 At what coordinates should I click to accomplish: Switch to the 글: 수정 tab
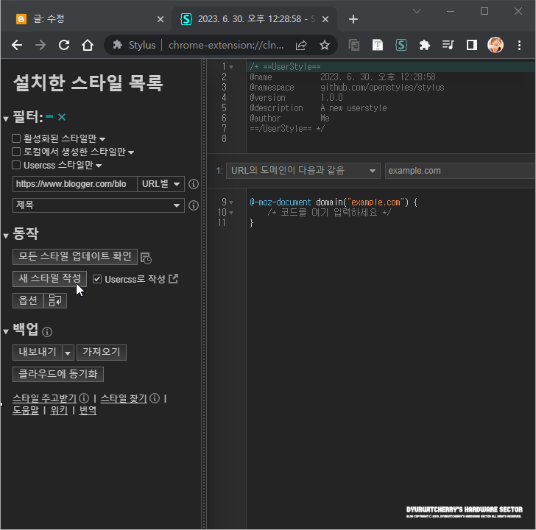[x=85, y=19]
